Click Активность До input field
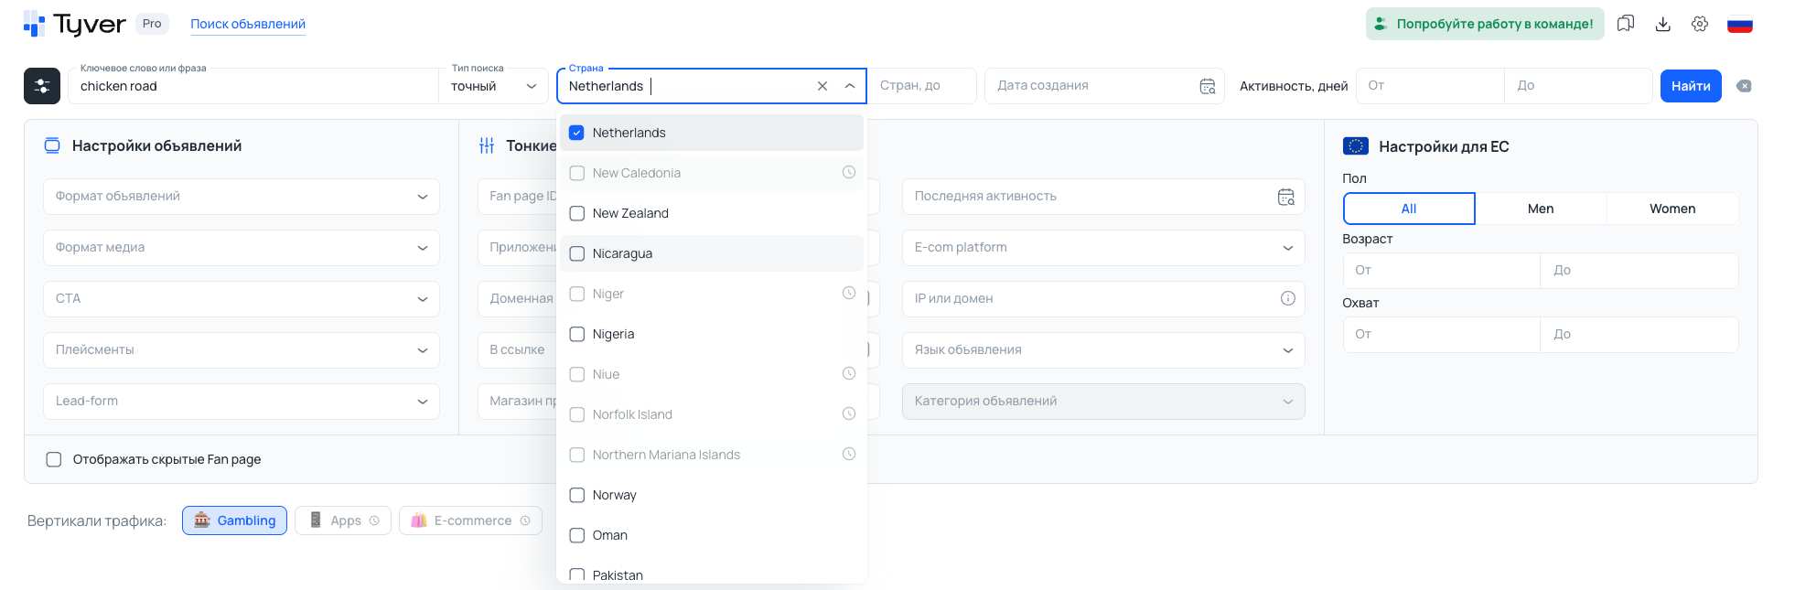This screenshot has width=1795, height=590. click(x=1579, y=86)
